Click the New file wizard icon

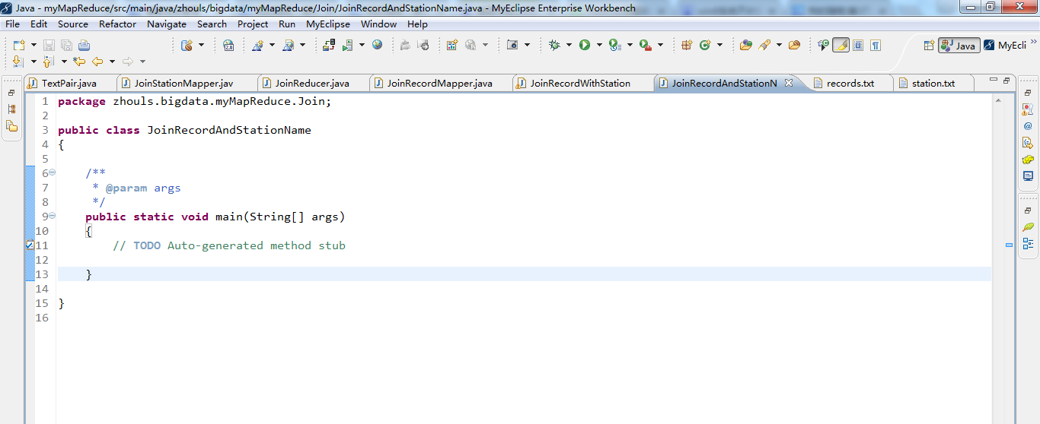coord(18,46)
